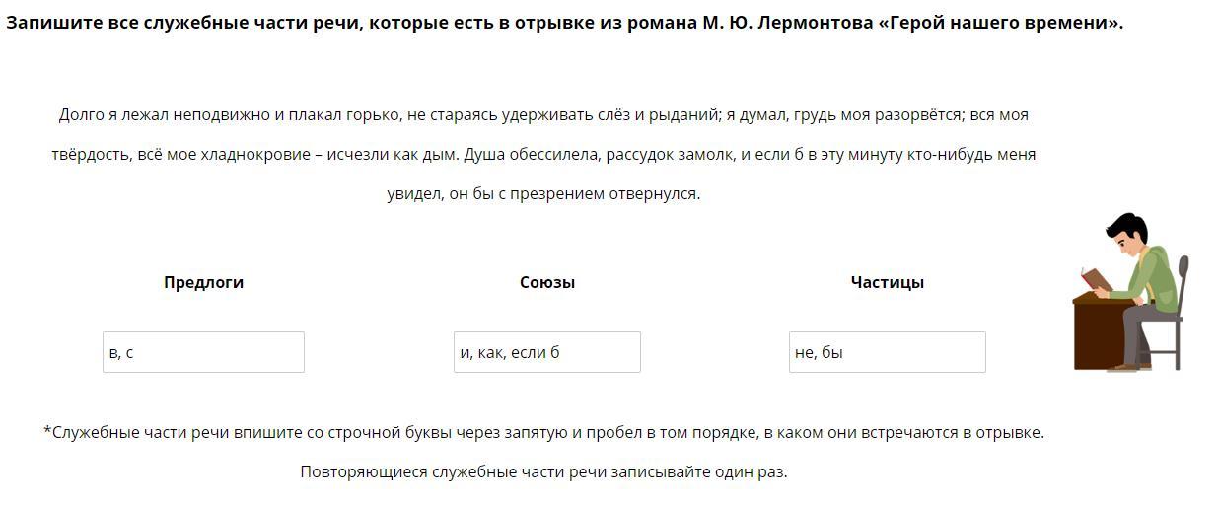Focus the Союзы answer field
This screenshot has width=1219, height=506.
(546, 352)
